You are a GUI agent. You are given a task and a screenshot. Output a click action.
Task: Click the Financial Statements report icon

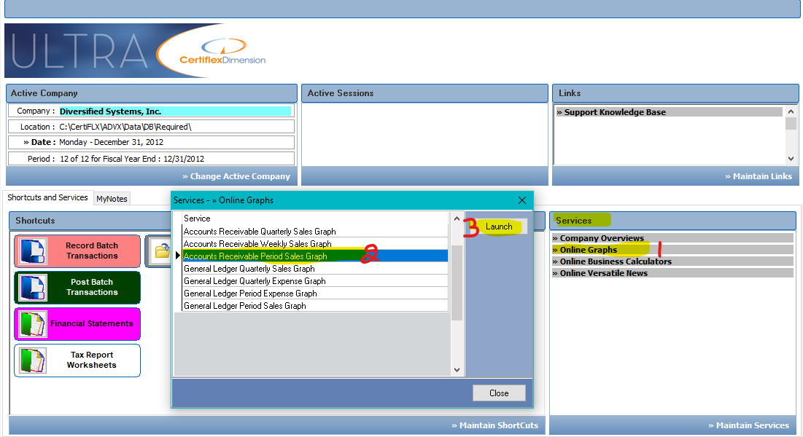click(x=33, y=324)
